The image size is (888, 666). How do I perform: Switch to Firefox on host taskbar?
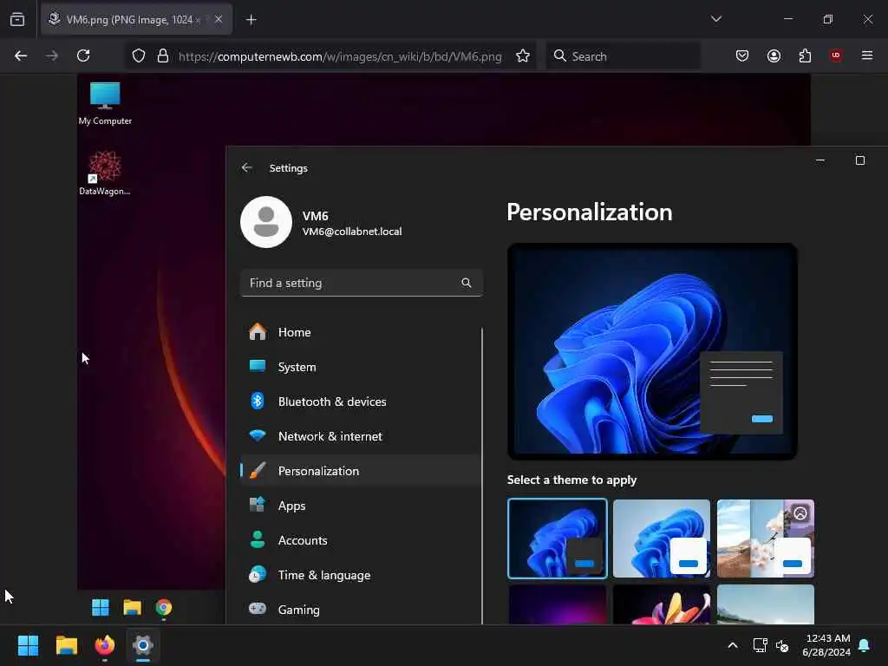coord(104,645)
